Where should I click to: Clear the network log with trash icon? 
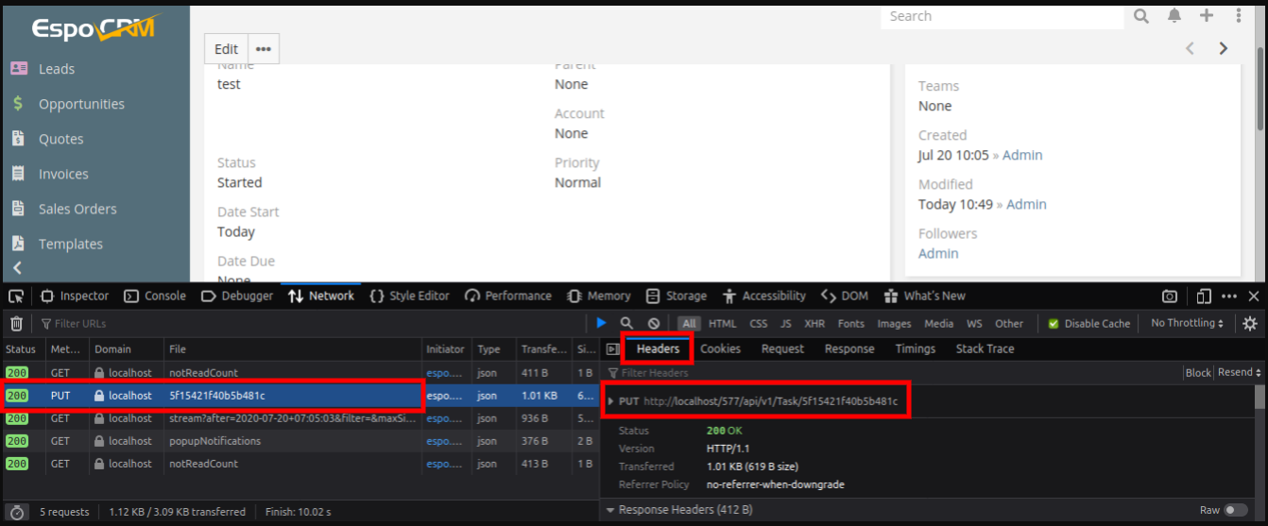(x=16, y=324)
